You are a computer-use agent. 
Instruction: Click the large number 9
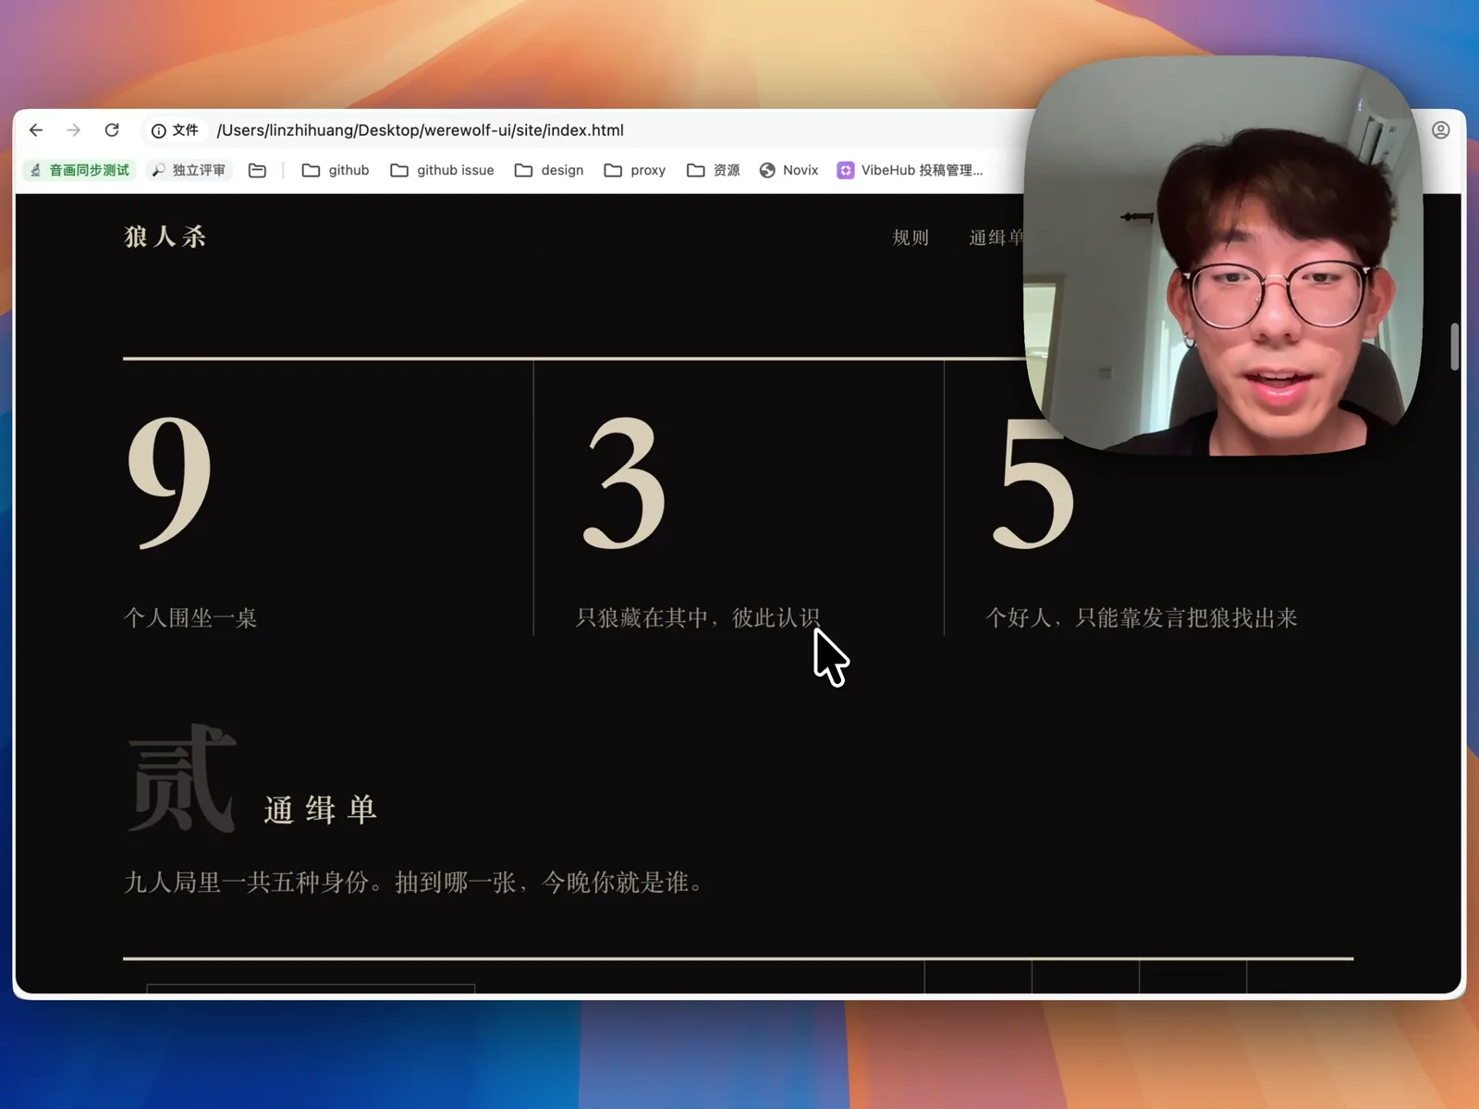(x=170, y=481)
